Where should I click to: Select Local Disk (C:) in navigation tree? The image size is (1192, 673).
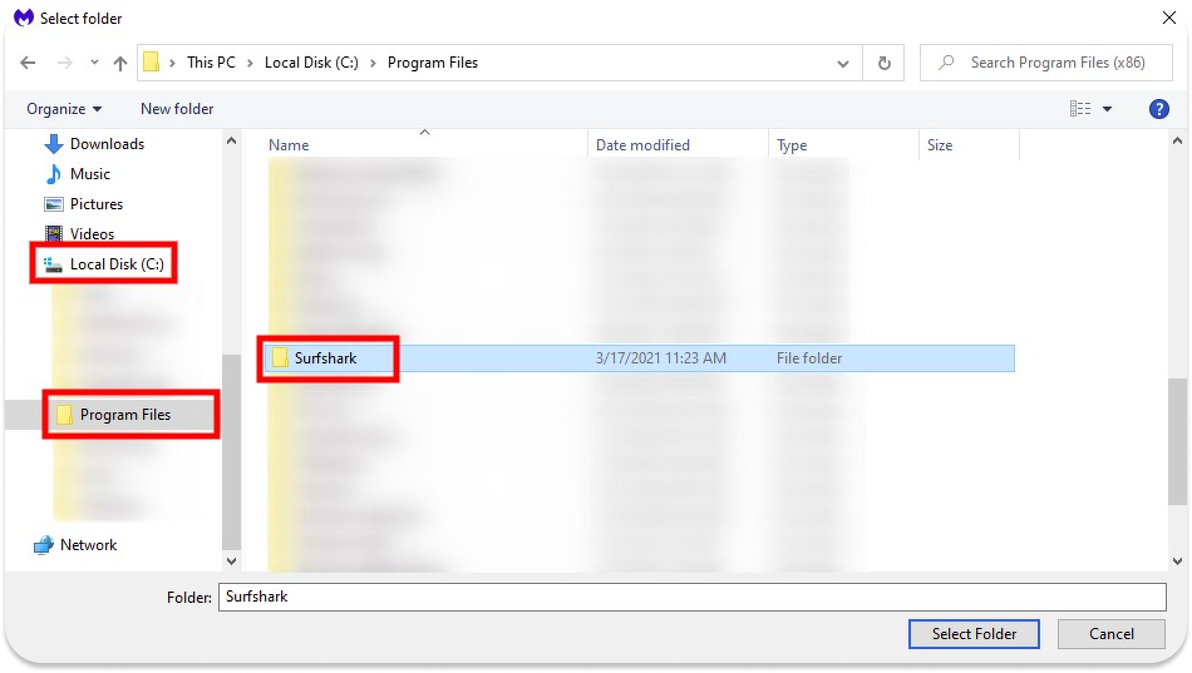click(x=117, y=264)
